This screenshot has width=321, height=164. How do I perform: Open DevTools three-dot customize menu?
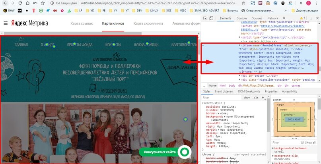click(311, 18)
